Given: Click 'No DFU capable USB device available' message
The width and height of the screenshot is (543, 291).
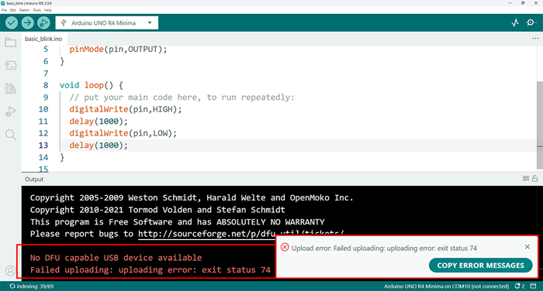Looking at the screenshot, I should tap(116, 258).
